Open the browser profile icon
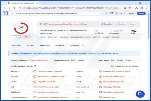151x101 pixels. pos(142,8)
